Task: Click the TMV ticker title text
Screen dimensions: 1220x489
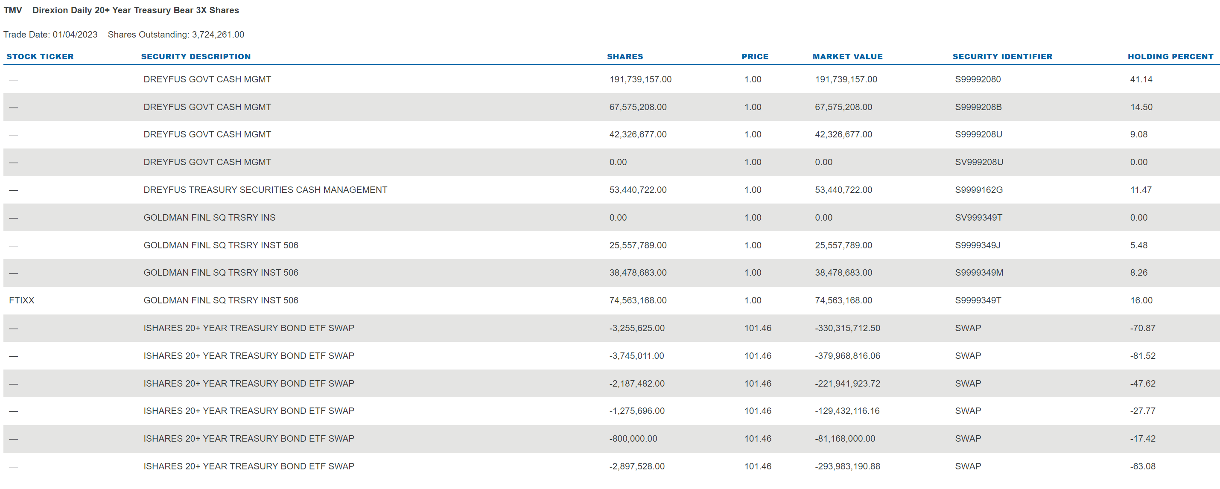Action: coord(13,10)
